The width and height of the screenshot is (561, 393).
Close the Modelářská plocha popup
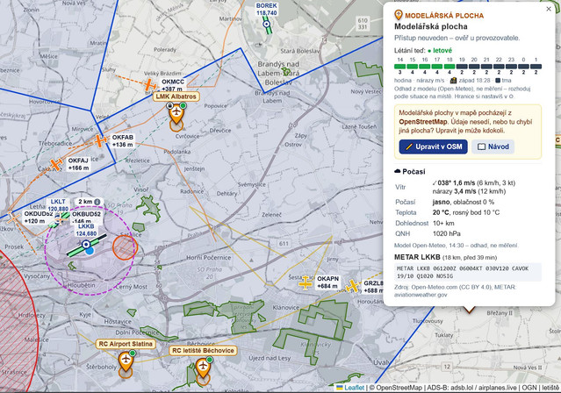549,9
